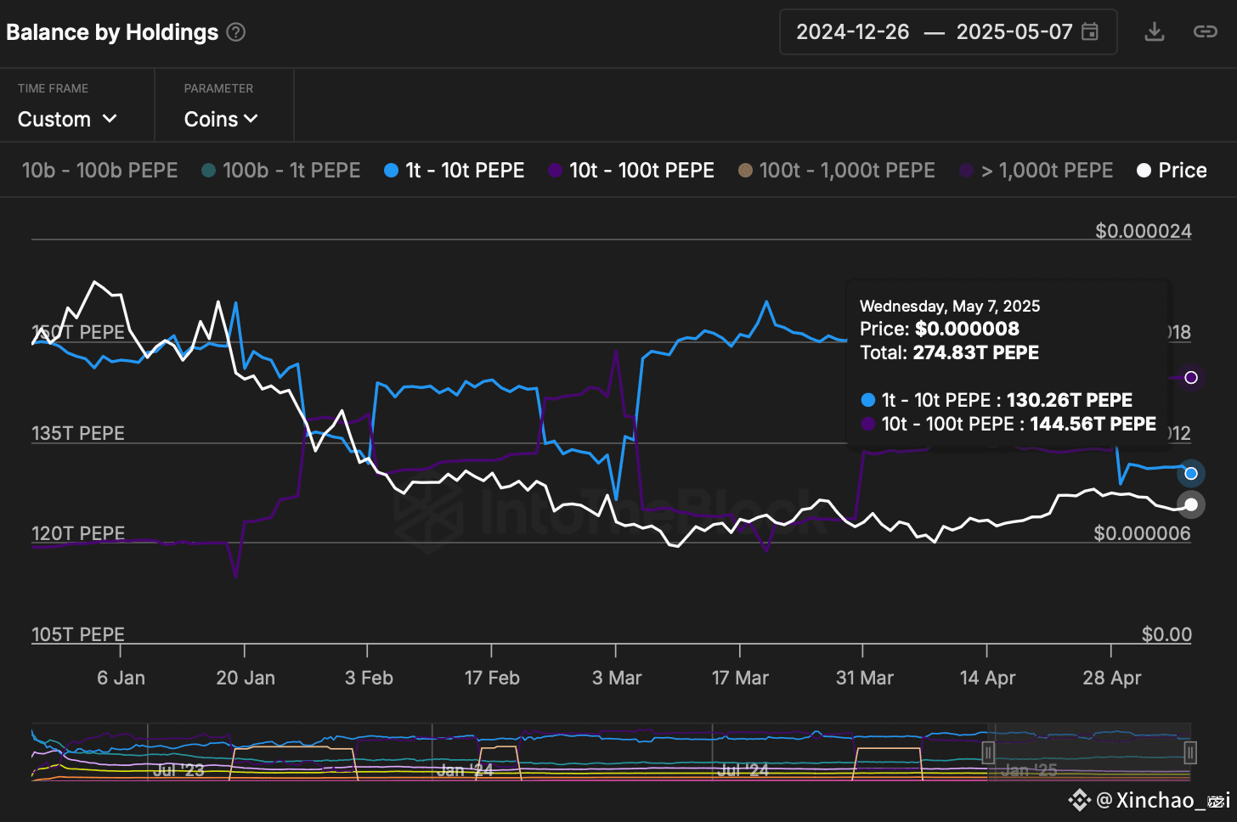Toggle the > 1,000t PEPE legend item
The height and width of the screenshot is (822, 1237).
[x=1047, y=171]
